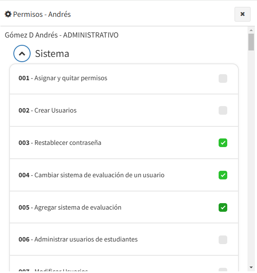Click the scrollbar down arrow

coord(251,267)
